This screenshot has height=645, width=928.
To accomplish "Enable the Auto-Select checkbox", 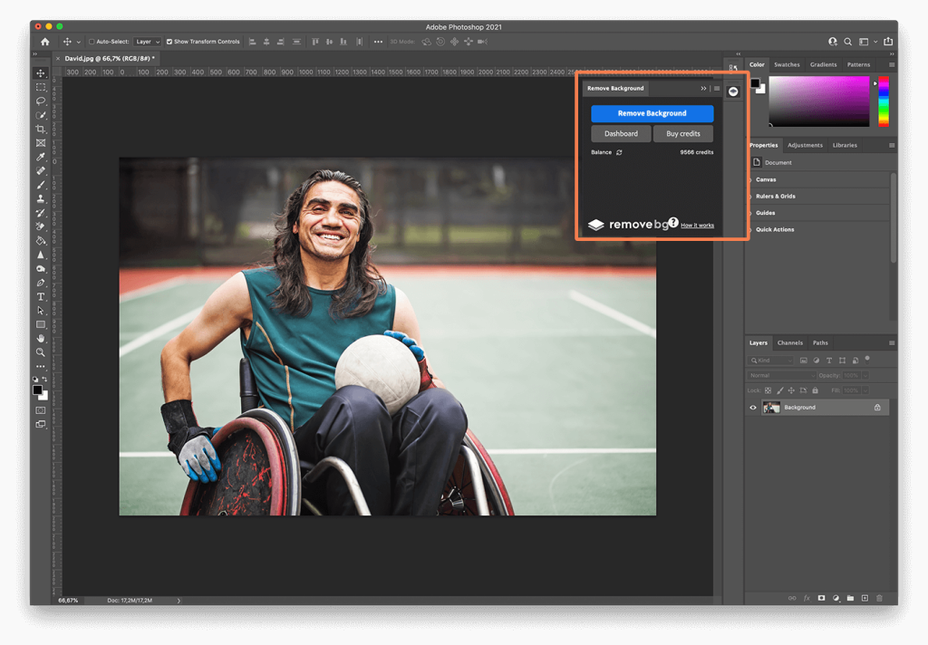I will 92,42.
